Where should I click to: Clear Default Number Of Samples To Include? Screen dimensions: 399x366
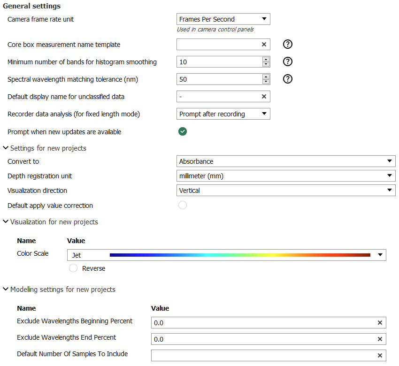point(380,355)
